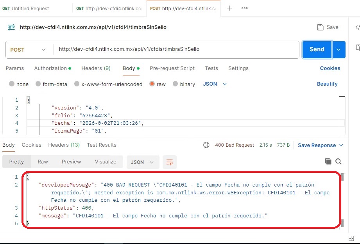Open the Authorization tab
The width and height of the screenshot is (360, 244).
click(53, 68)
